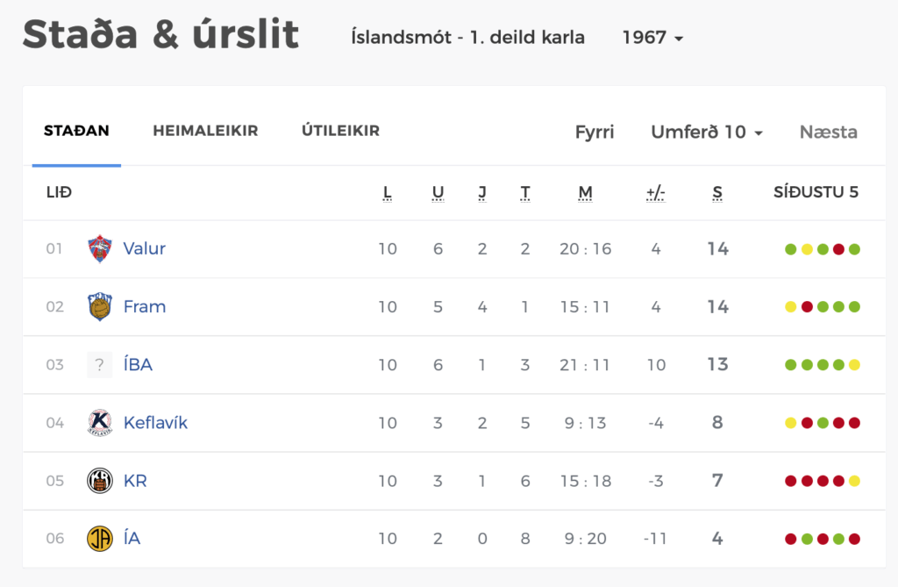
Task: Click the S points column header
Action: (717, 193)
